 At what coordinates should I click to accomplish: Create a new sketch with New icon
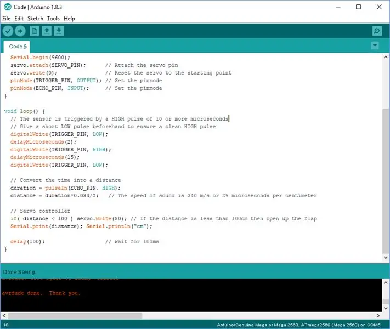35,31
